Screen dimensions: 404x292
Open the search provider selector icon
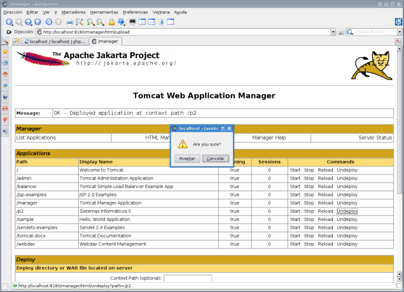tap(349, 32)
